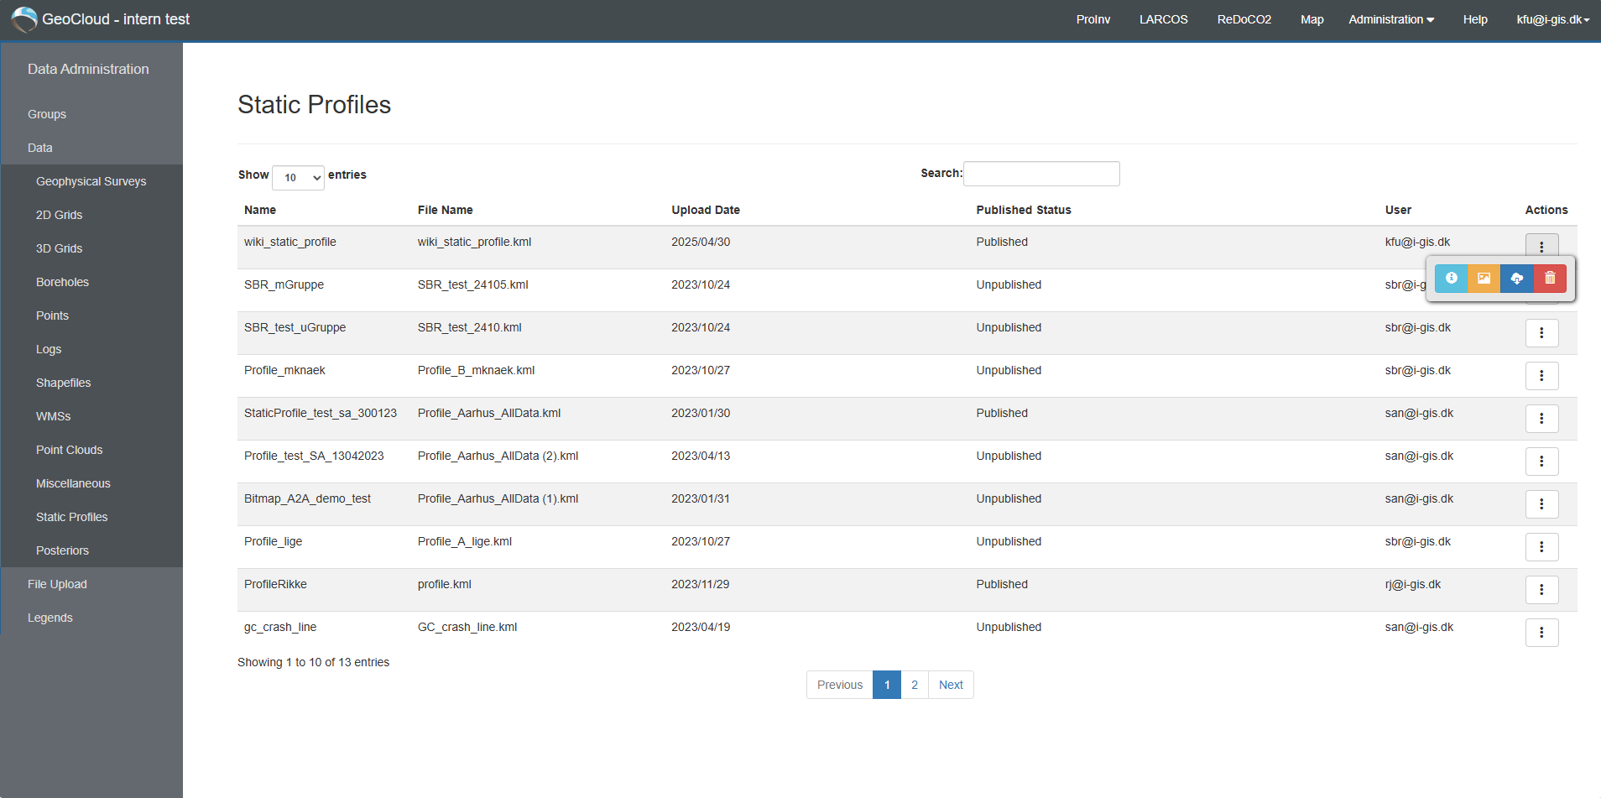Select GC_crash_line.kml file name cell
The image size is (1601, 798).
(467, 627)
